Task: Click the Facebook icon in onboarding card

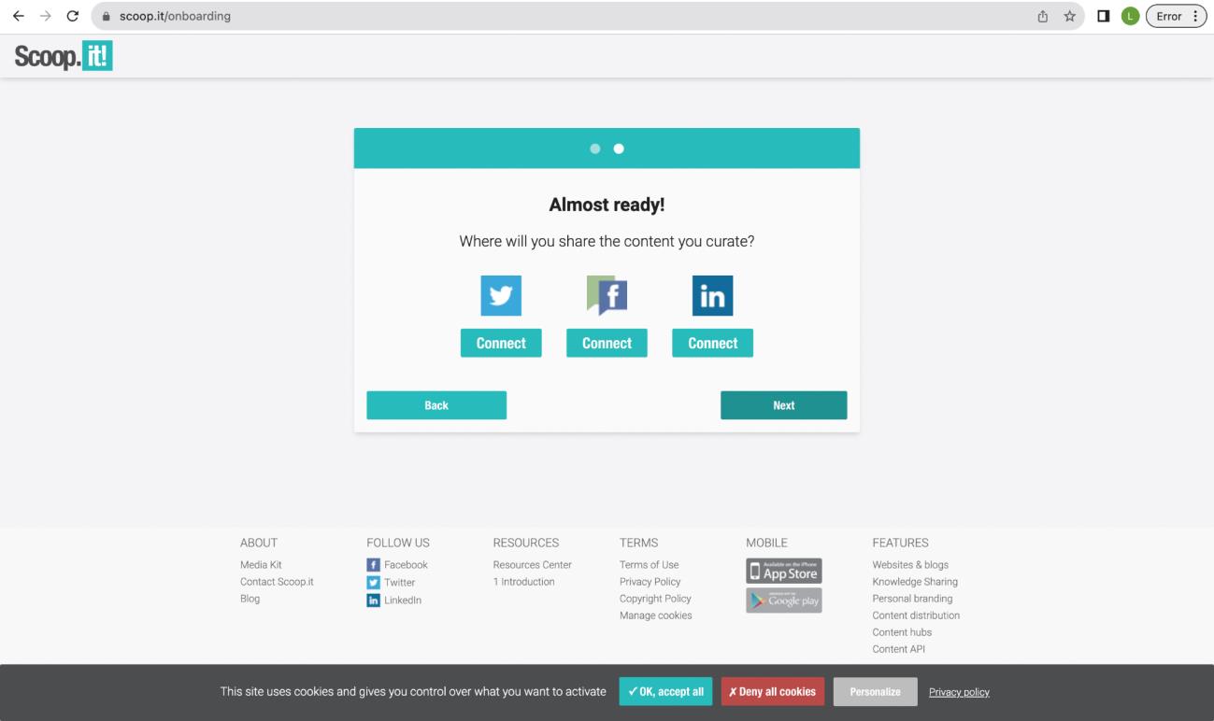Action: pyautogui.click(x=607, y=296)
